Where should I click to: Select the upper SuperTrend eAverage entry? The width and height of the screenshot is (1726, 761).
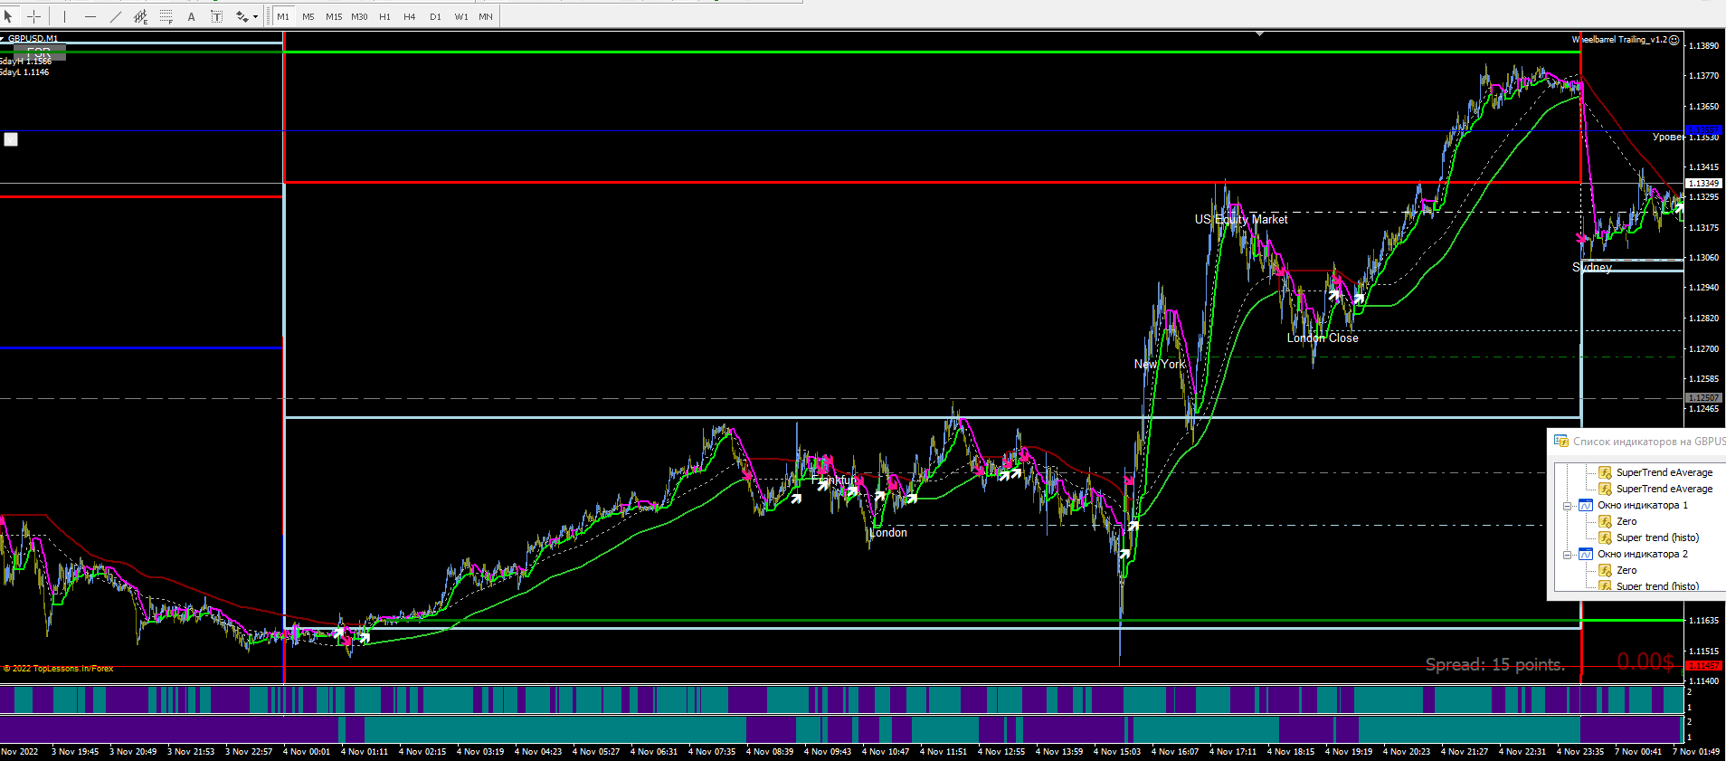[x=1664, y=473]
